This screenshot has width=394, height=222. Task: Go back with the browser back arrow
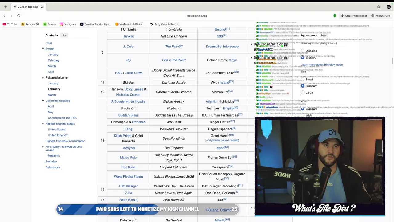click(4, 16)
